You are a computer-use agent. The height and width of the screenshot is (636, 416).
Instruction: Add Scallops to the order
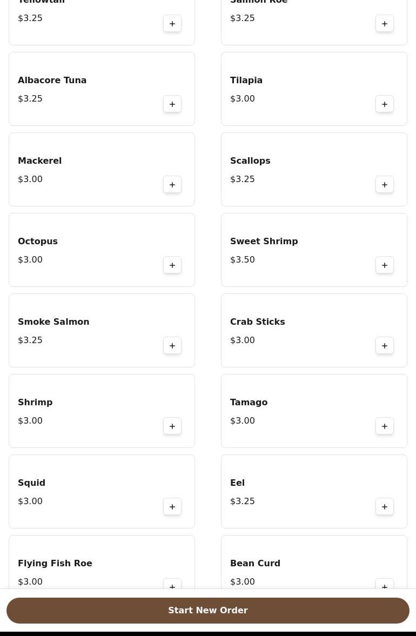[385, 185]
